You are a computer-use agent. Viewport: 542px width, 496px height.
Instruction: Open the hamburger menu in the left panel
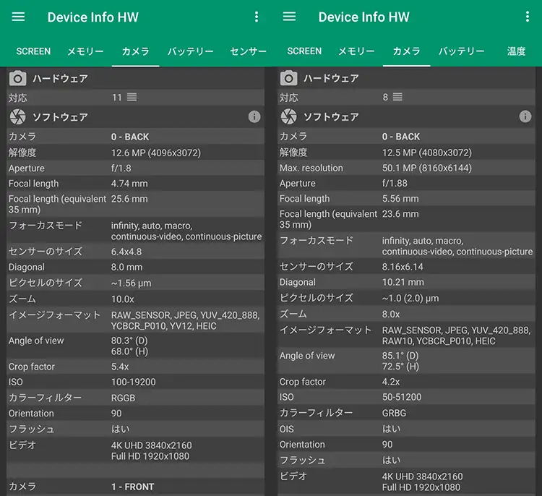click(19, 17)
